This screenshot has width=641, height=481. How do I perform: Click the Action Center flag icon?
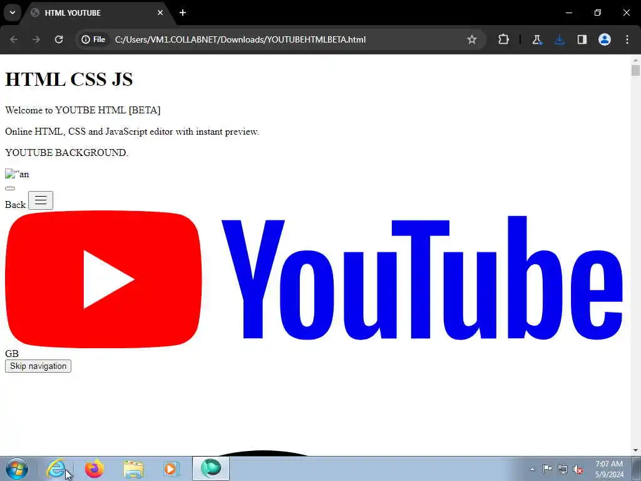[547, 469]
